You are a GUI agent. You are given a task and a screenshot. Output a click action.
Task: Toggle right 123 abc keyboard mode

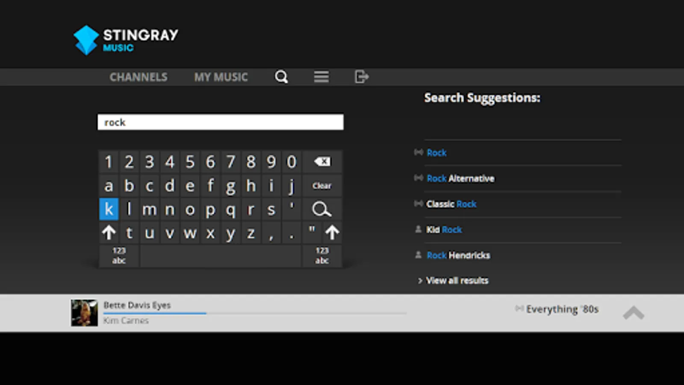click(322, 256)
